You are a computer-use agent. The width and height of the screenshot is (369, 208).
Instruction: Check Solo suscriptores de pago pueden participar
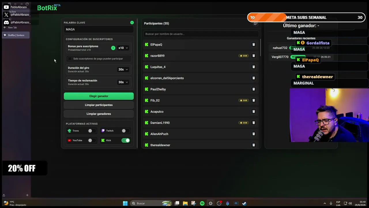[69, 59]
